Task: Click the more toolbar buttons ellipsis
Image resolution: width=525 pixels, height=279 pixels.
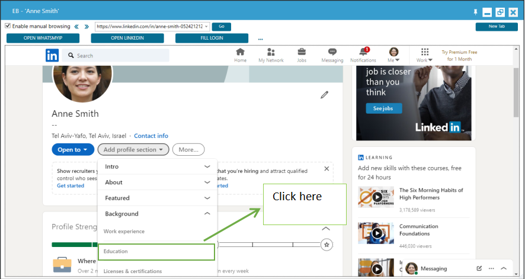Action: (261, 39)
